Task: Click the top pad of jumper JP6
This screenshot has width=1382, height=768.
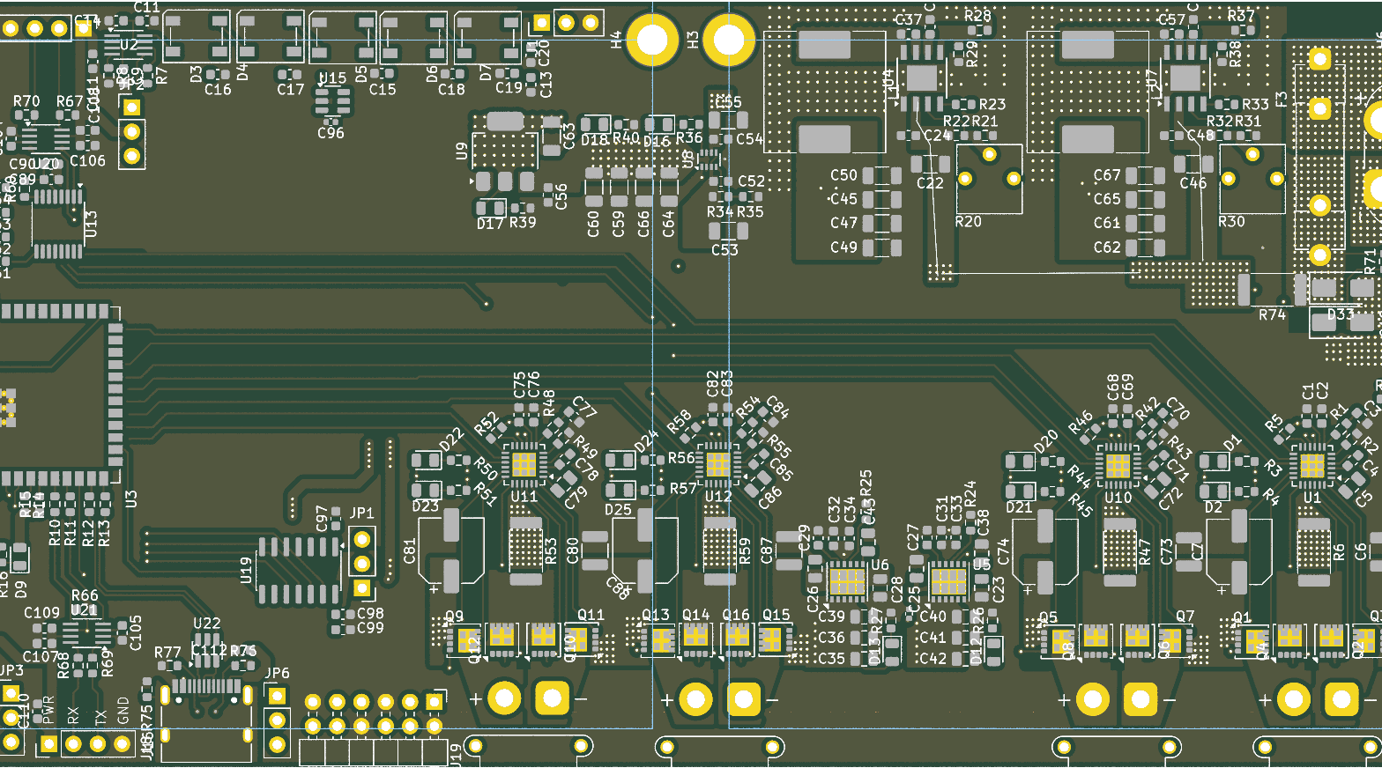Action: coord(277,697)
